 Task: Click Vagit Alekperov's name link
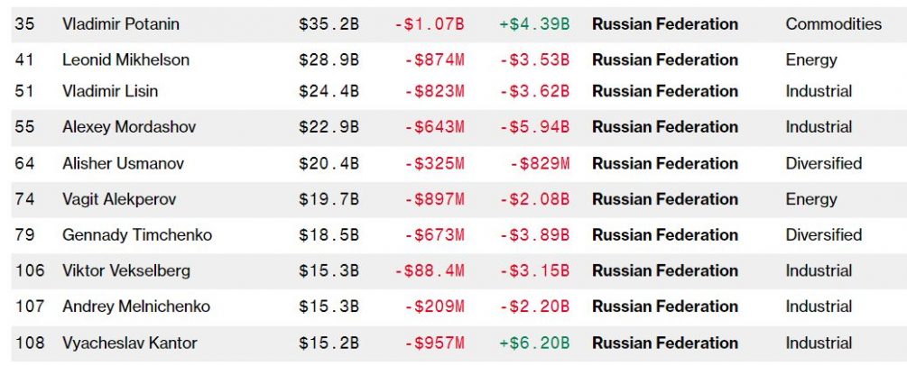pyautogui.click(x=121, y=199)
